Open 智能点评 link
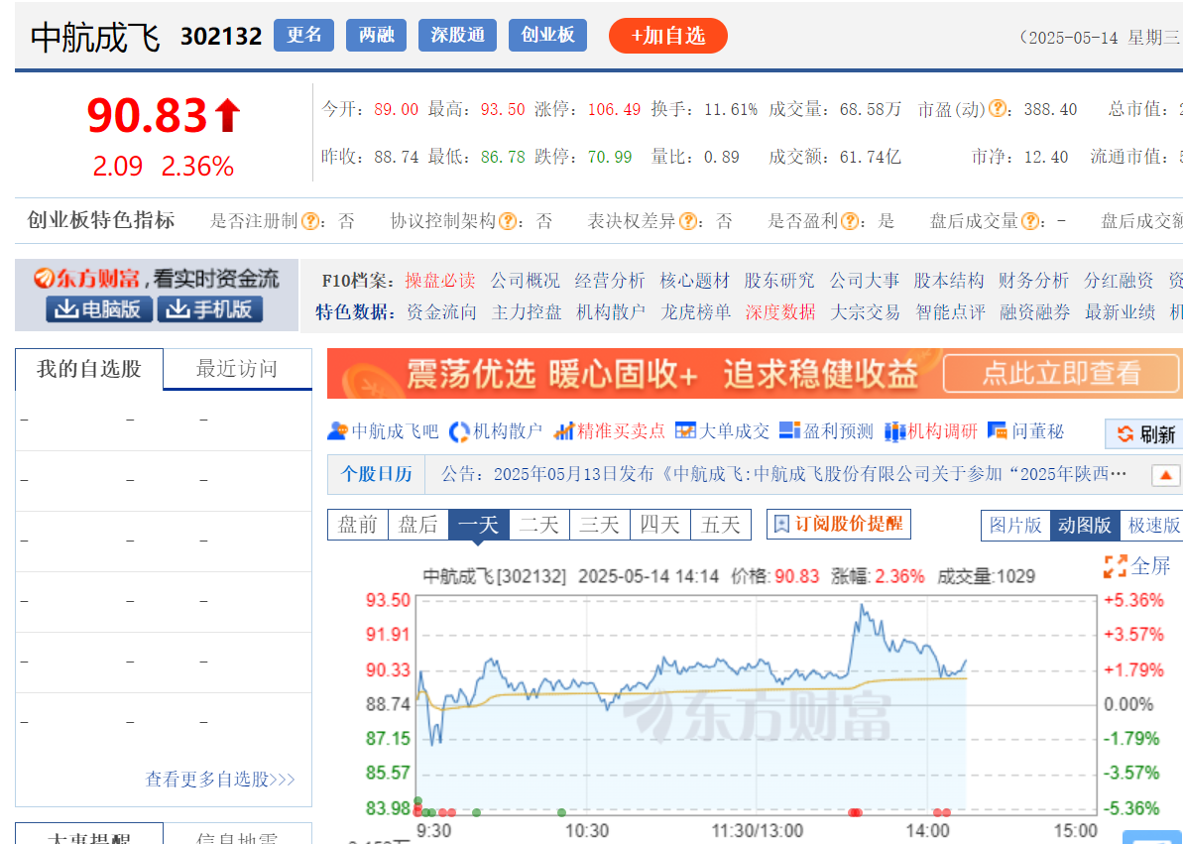This screenshot has height=844, width=1183. (951, 311)
